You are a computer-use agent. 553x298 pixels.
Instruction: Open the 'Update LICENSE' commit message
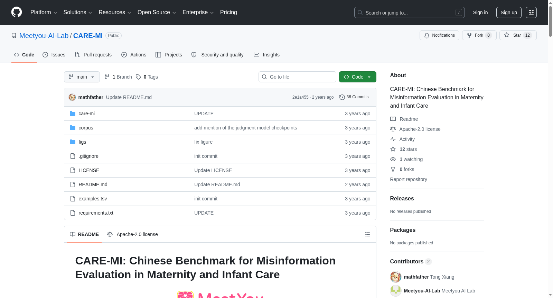click(213, 170)
